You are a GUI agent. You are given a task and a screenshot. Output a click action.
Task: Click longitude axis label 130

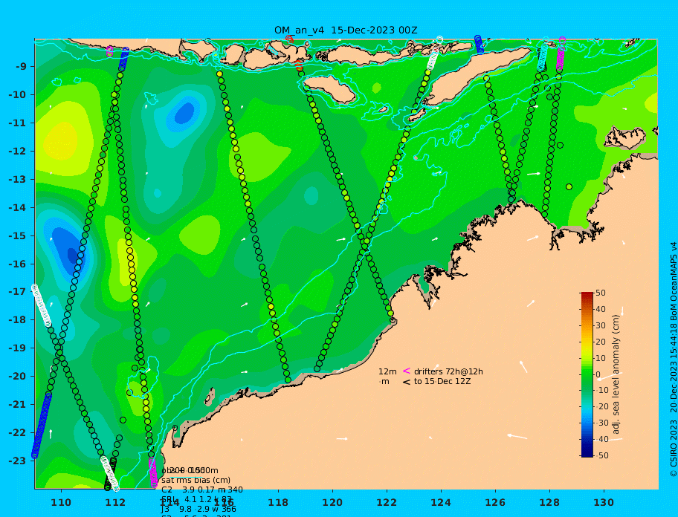[x=604, y=502]
